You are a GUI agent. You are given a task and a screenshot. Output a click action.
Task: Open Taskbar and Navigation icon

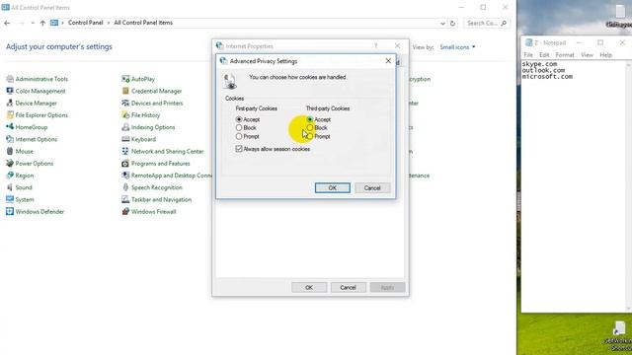coord(125,199)
